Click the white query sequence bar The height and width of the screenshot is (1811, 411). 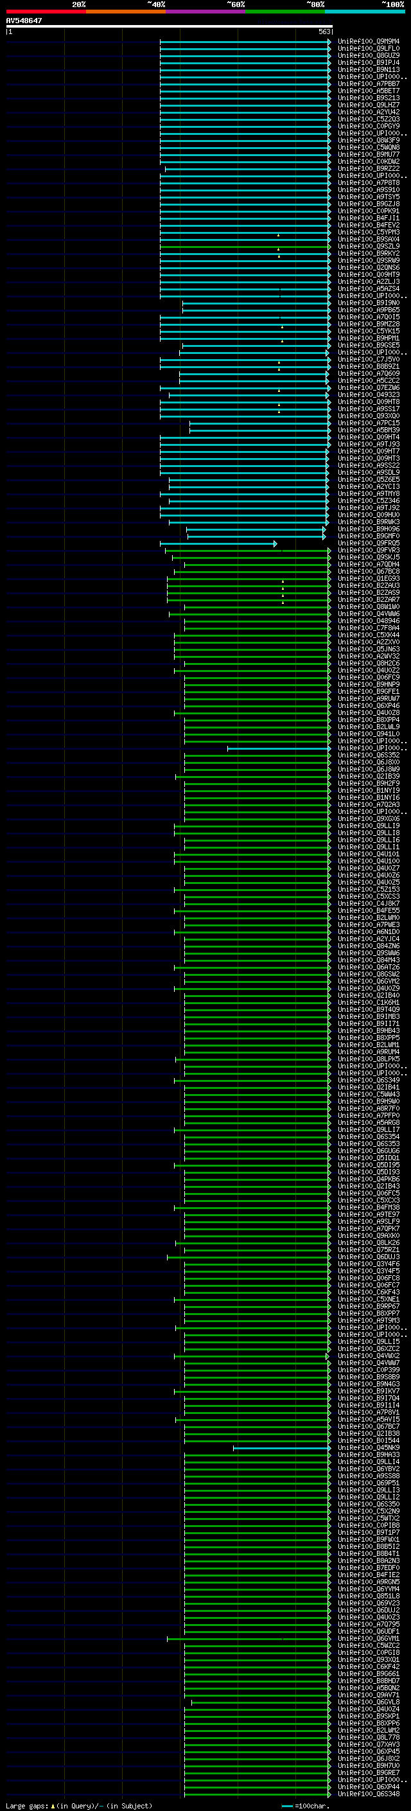pos(170,26)
